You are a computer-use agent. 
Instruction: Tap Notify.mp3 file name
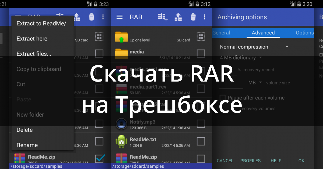(142, 122)
